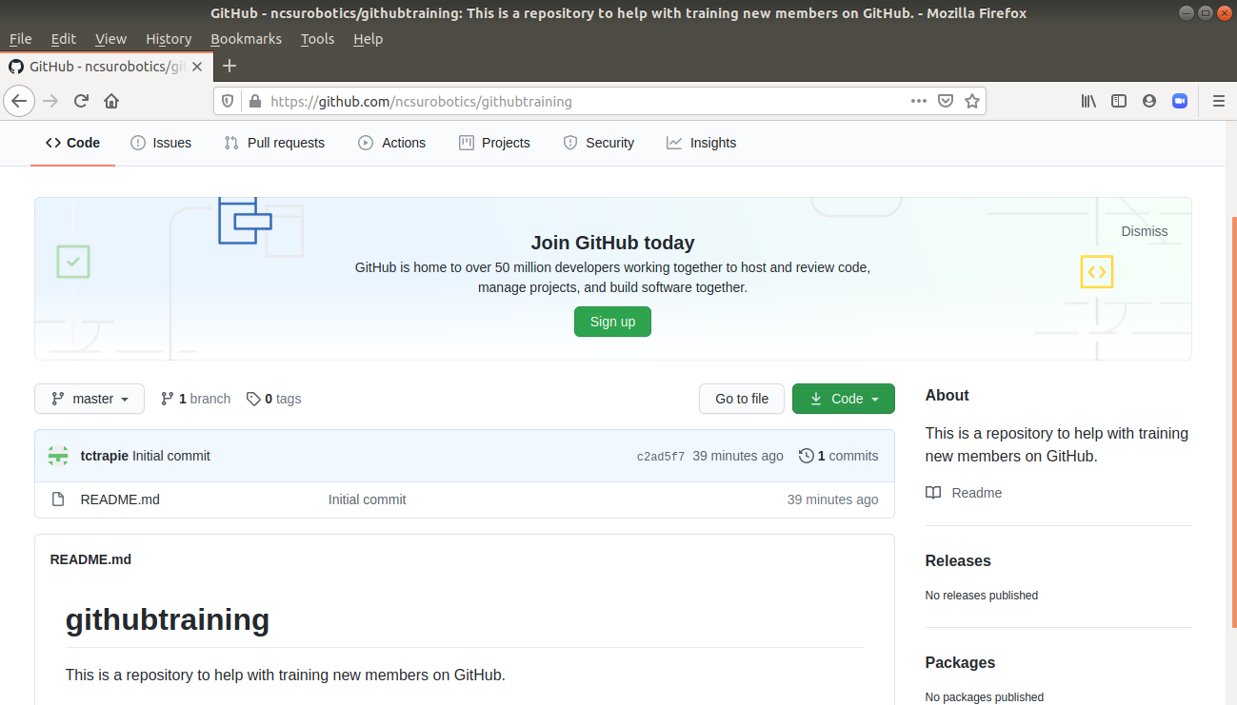The width and height of the screenshot is (1237, 705).
Task: Open the Firefox home page icon
Action: pyautogui.click(x=111, y=101)
